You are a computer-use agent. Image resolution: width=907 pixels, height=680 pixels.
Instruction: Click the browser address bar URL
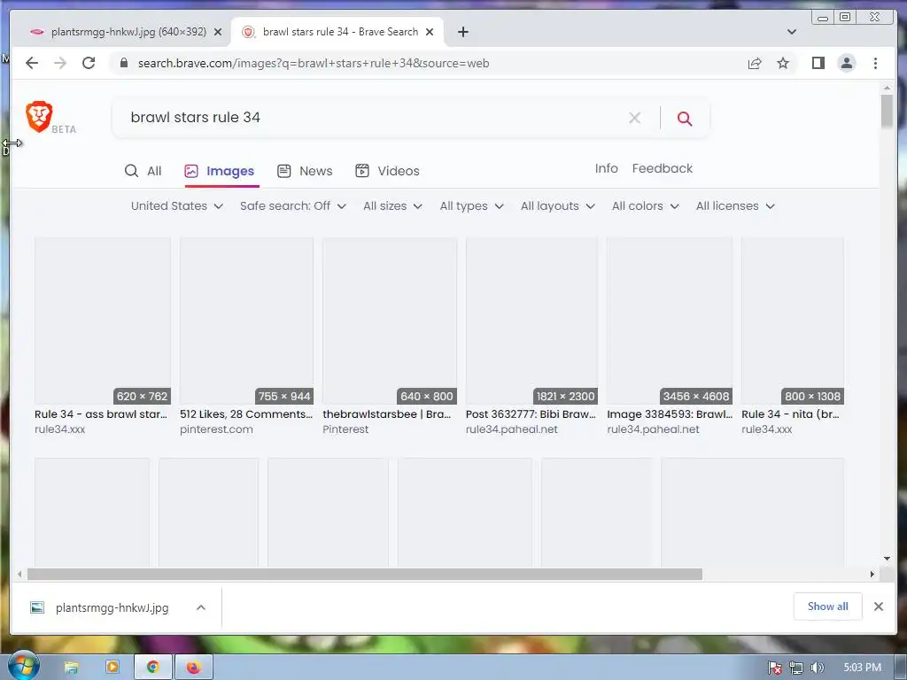(314, 63)
